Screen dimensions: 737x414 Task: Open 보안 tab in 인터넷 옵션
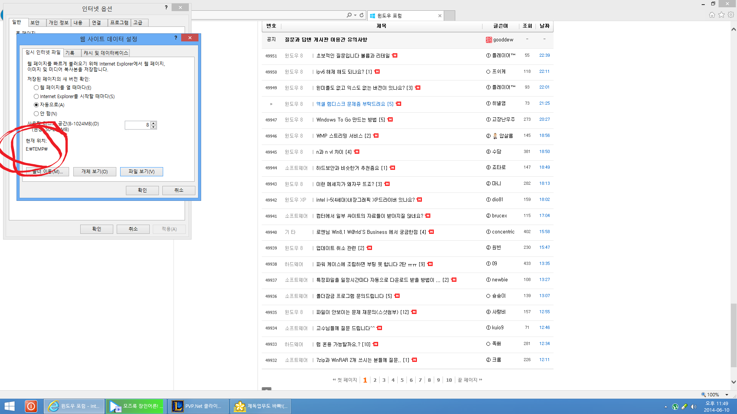(37, 23)
